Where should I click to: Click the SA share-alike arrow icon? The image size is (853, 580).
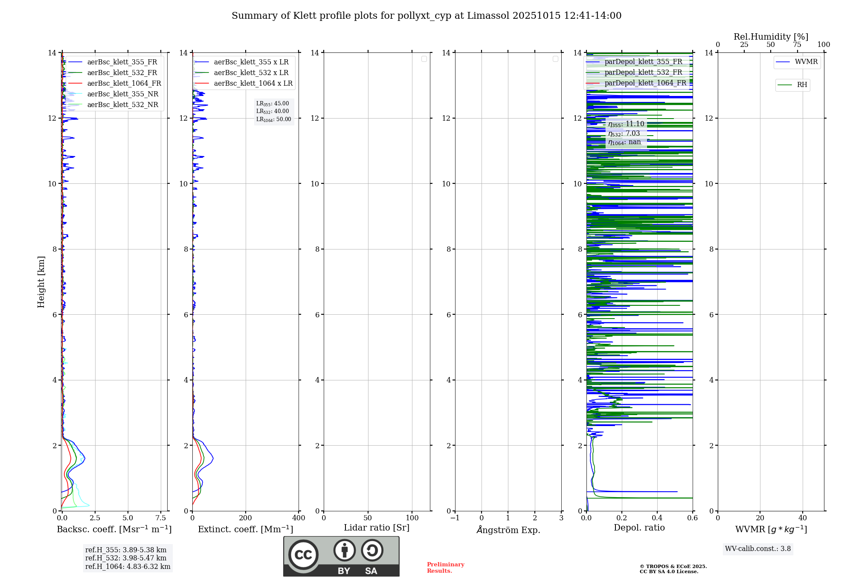(372, 550)
